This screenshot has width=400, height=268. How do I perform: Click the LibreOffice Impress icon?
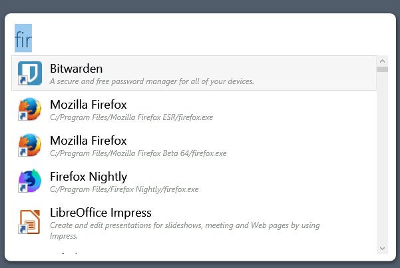30,222
